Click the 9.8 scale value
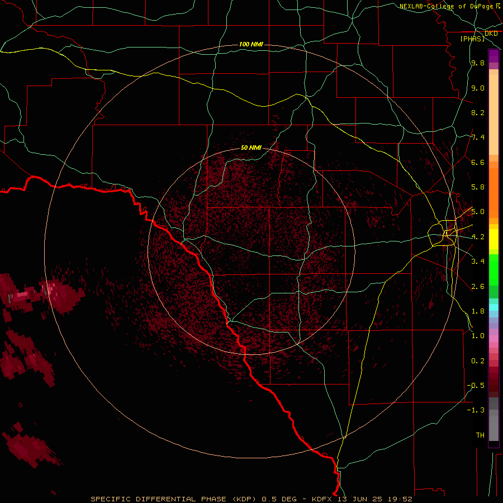 [478, 63]
